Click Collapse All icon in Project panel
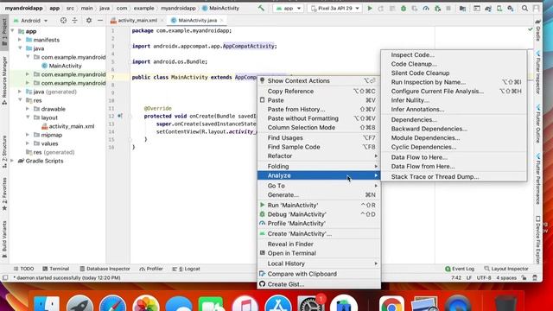This screenshot has height=311, width=553. coord(75,21)
